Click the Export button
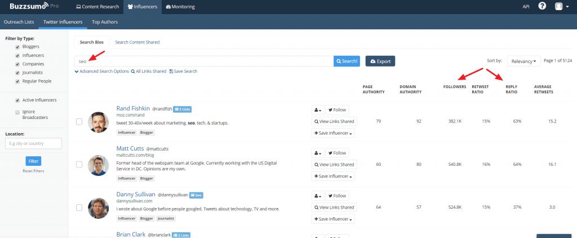The image size is (577, 238). 380,61
